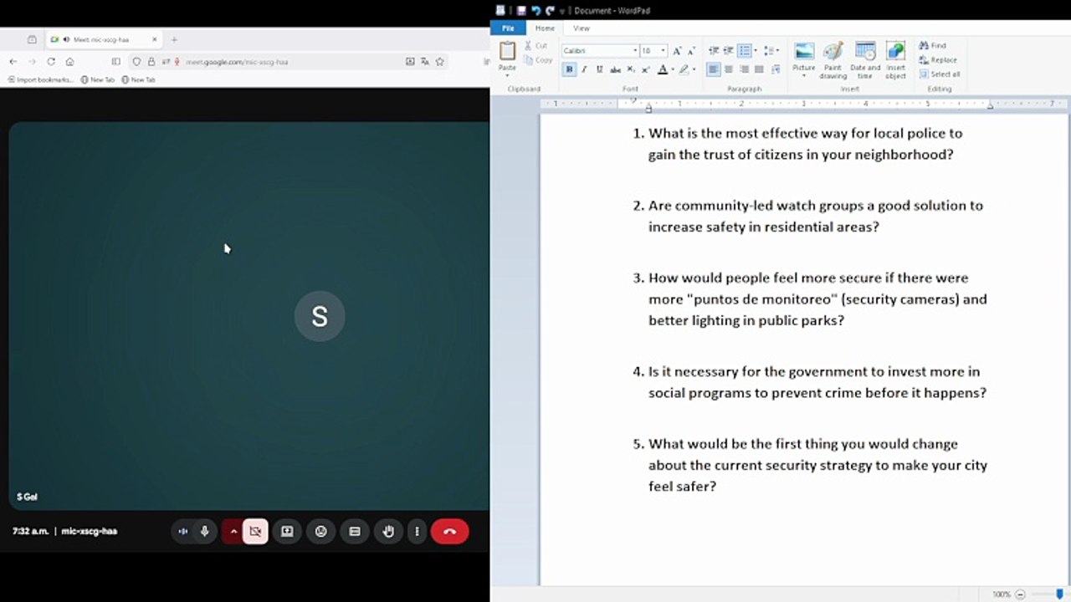Click Select all in Editing group
This screenshot has width=1071, height=602.
pos(940,74)
